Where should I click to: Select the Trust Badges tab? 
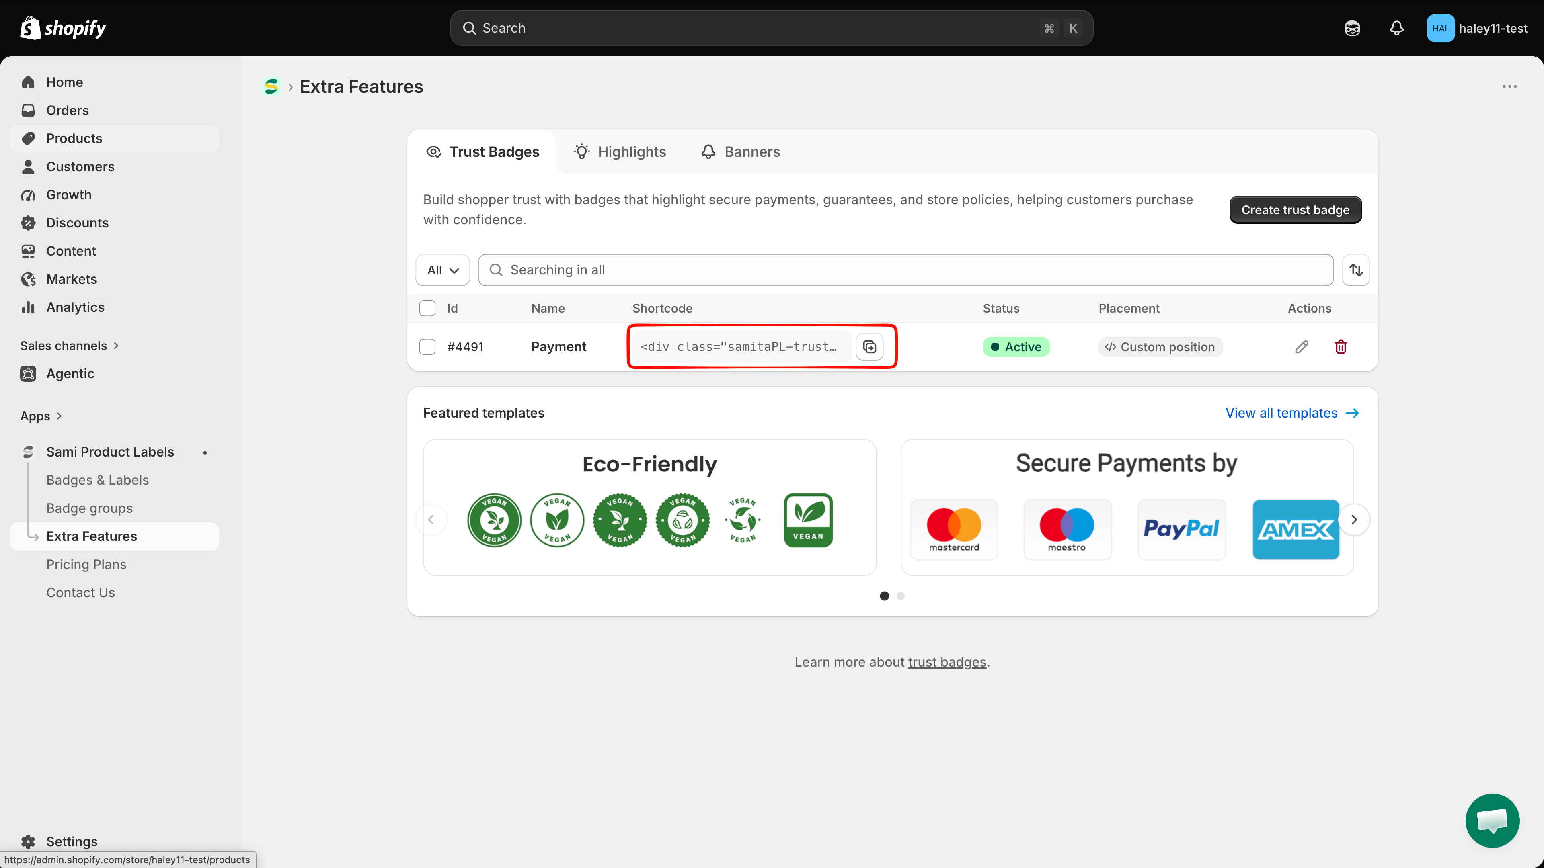click(482, 151)
